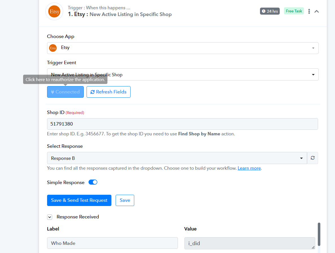
Task: Click the Who Made label field
Action: click(112, 243)
